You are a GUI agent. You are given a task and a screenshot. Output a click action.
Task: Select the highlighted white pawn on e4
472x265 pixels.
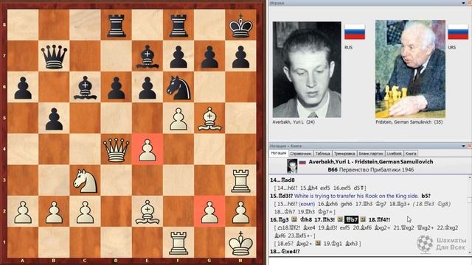147,149
